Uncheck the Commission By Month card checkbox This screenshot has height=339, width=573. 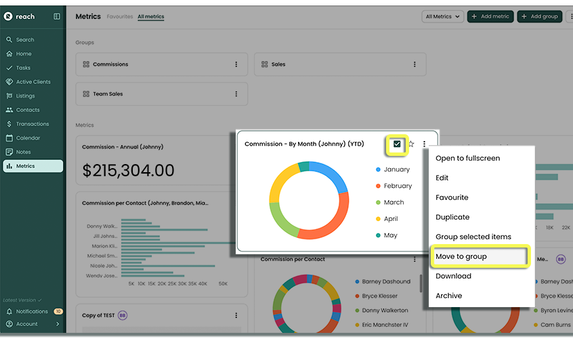(397, 144)
